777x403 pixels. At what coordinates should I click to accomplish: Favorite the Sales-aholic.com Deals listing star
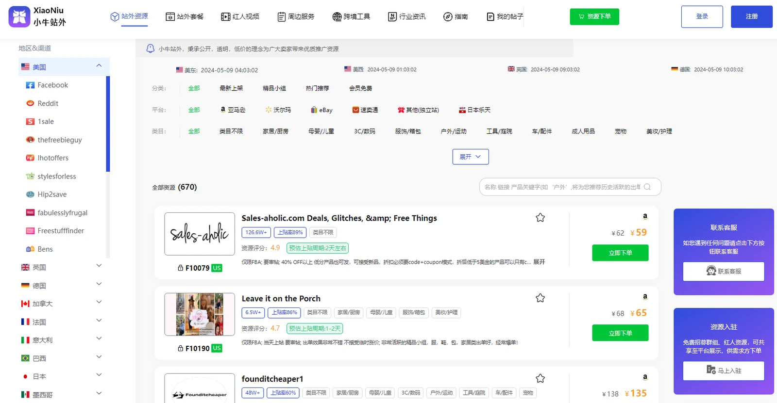tap(540, 218)
